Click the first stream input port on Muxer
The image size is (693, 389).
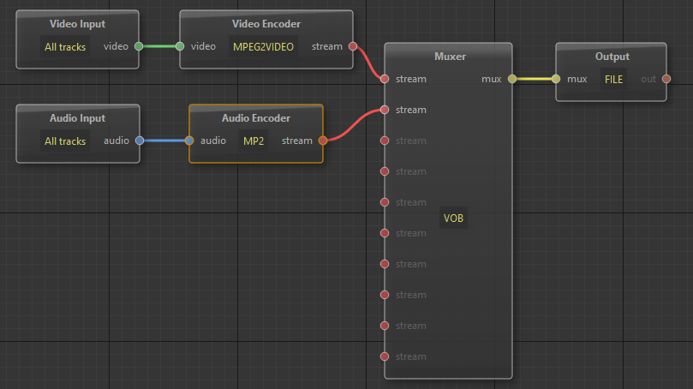[385, 79]
